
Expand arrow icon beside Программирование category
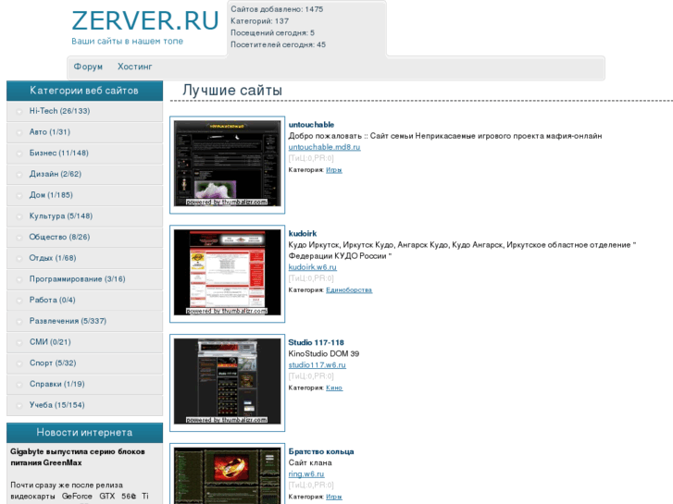coord(19,279)
